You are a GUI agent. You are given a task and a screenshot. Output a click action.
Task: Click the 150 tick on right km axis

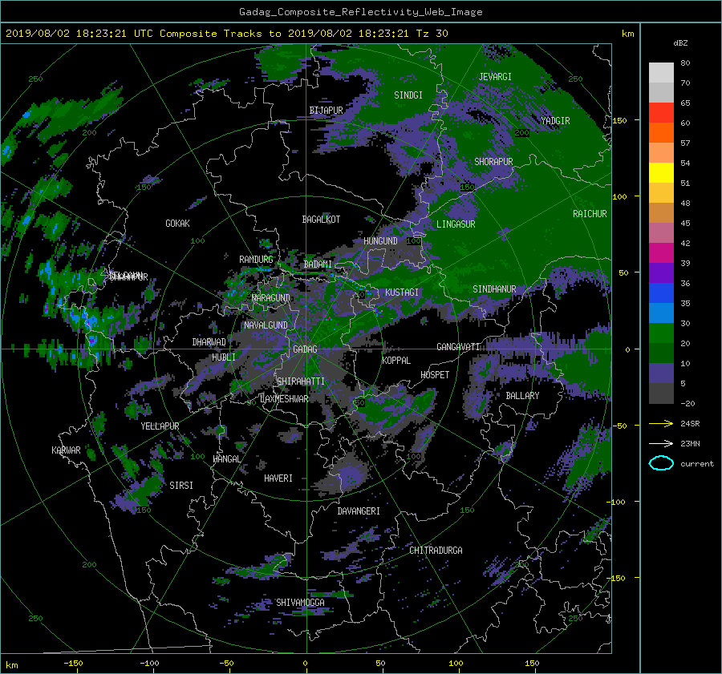pos(620,120)
